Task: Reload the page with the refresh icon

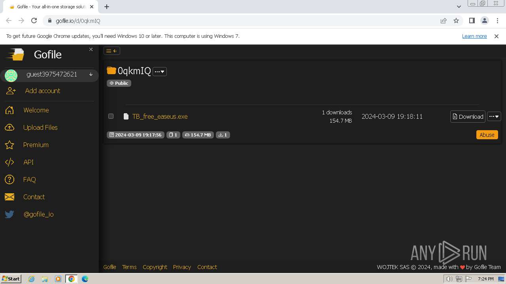Action: tap(34, 21)
